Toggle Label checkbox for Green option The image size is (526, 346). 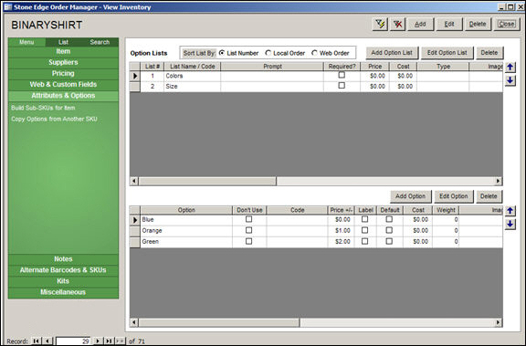pos(364,241)
